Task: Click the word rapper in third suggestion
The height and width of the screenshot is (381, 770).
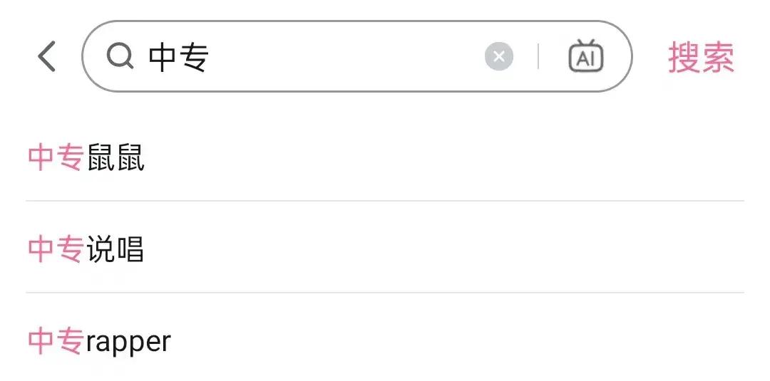Action: pyautogui.click(x=128, y=342)
